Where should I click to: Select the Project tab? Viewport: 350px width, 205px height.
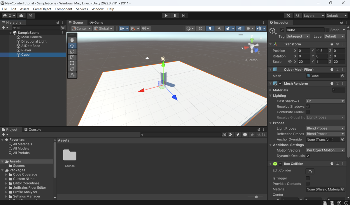10,129
